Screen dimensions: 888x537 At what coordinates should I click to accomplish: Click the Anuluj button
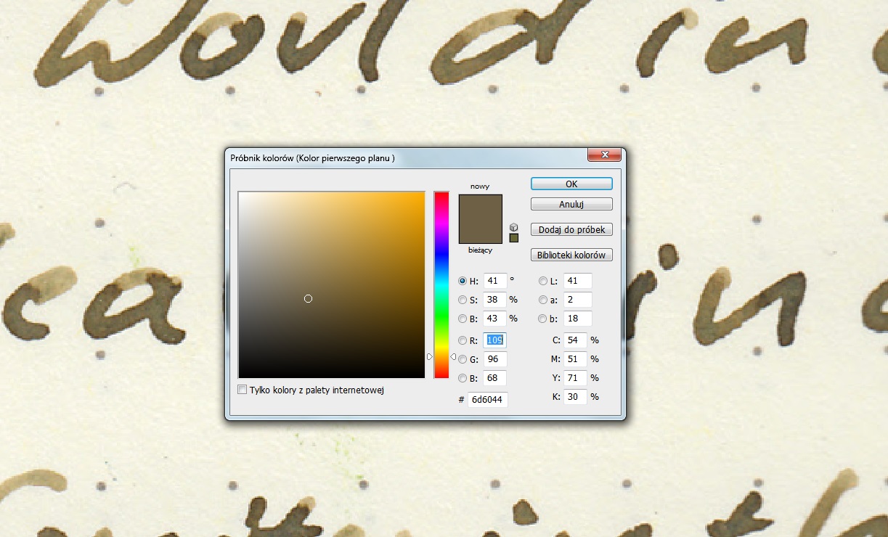(x=571, y=205)
